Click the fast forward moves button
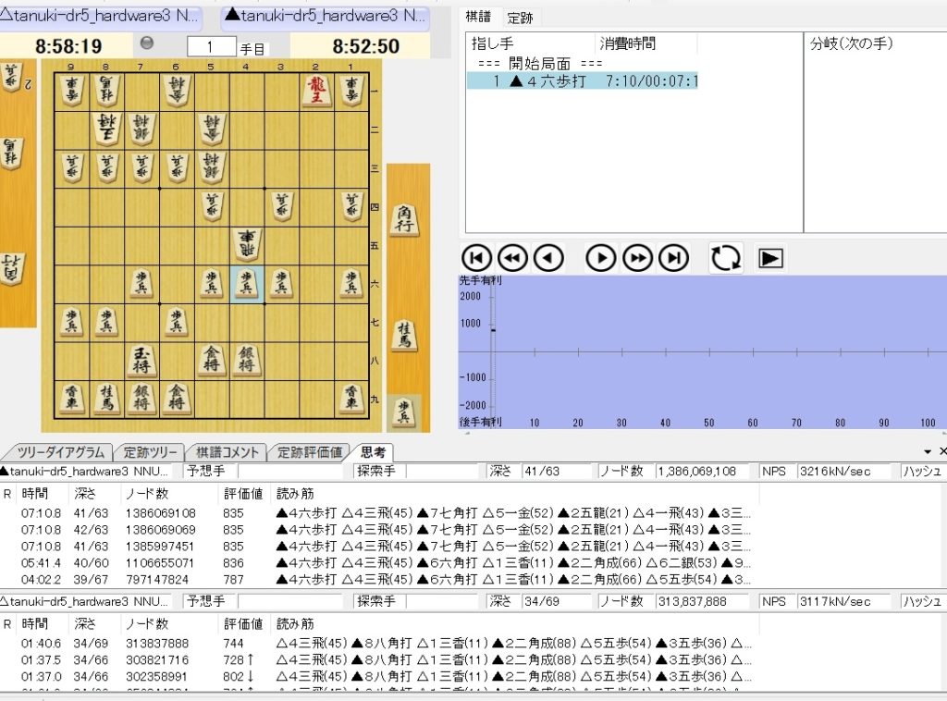Image resolution: width=947 pixels, height=701 pixels. (x=637, y=258)
